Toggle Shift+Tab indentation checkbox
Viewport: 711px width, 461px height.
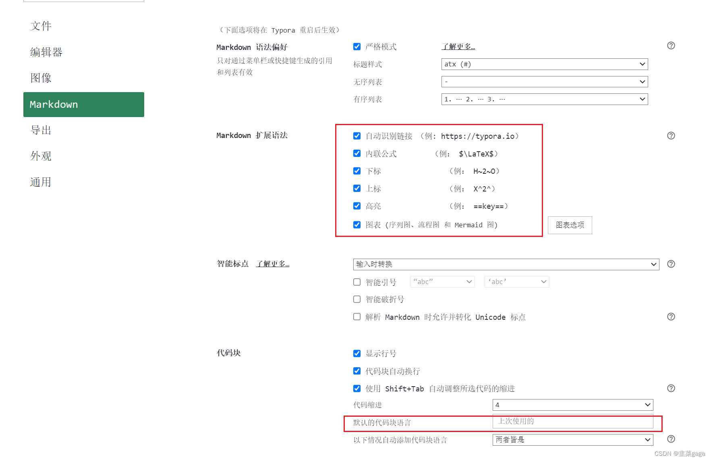click(357, 389)
